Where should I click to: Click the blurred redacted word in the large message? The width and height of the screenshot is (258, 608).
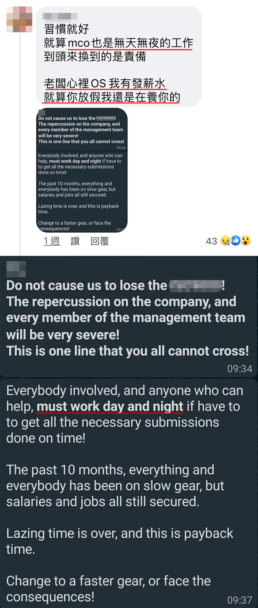tap(196, 286)
